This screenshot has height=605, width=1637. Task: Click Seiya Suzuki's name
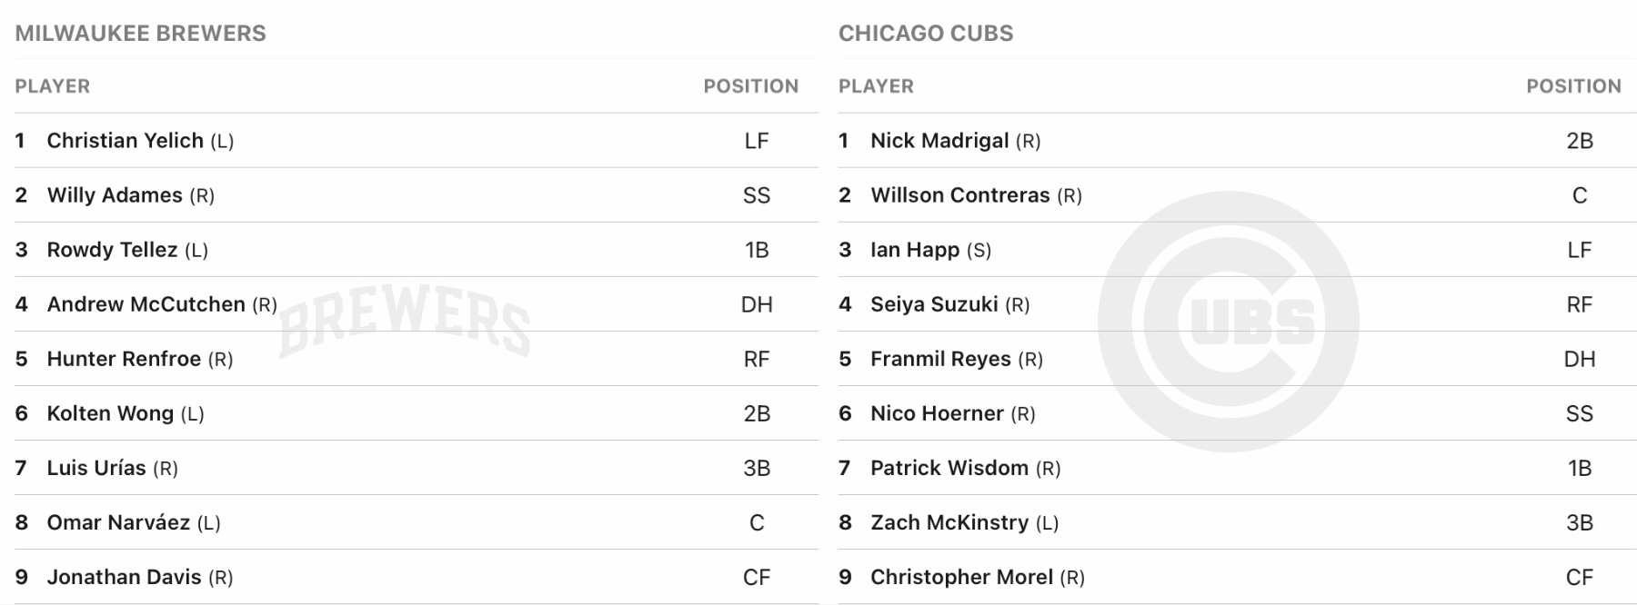[934, 304]
